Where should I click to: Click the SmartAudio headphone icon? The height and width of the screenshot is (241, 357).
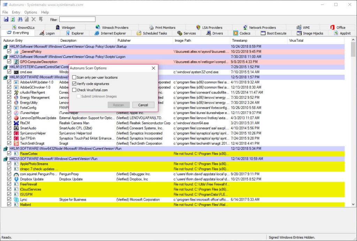16,128
